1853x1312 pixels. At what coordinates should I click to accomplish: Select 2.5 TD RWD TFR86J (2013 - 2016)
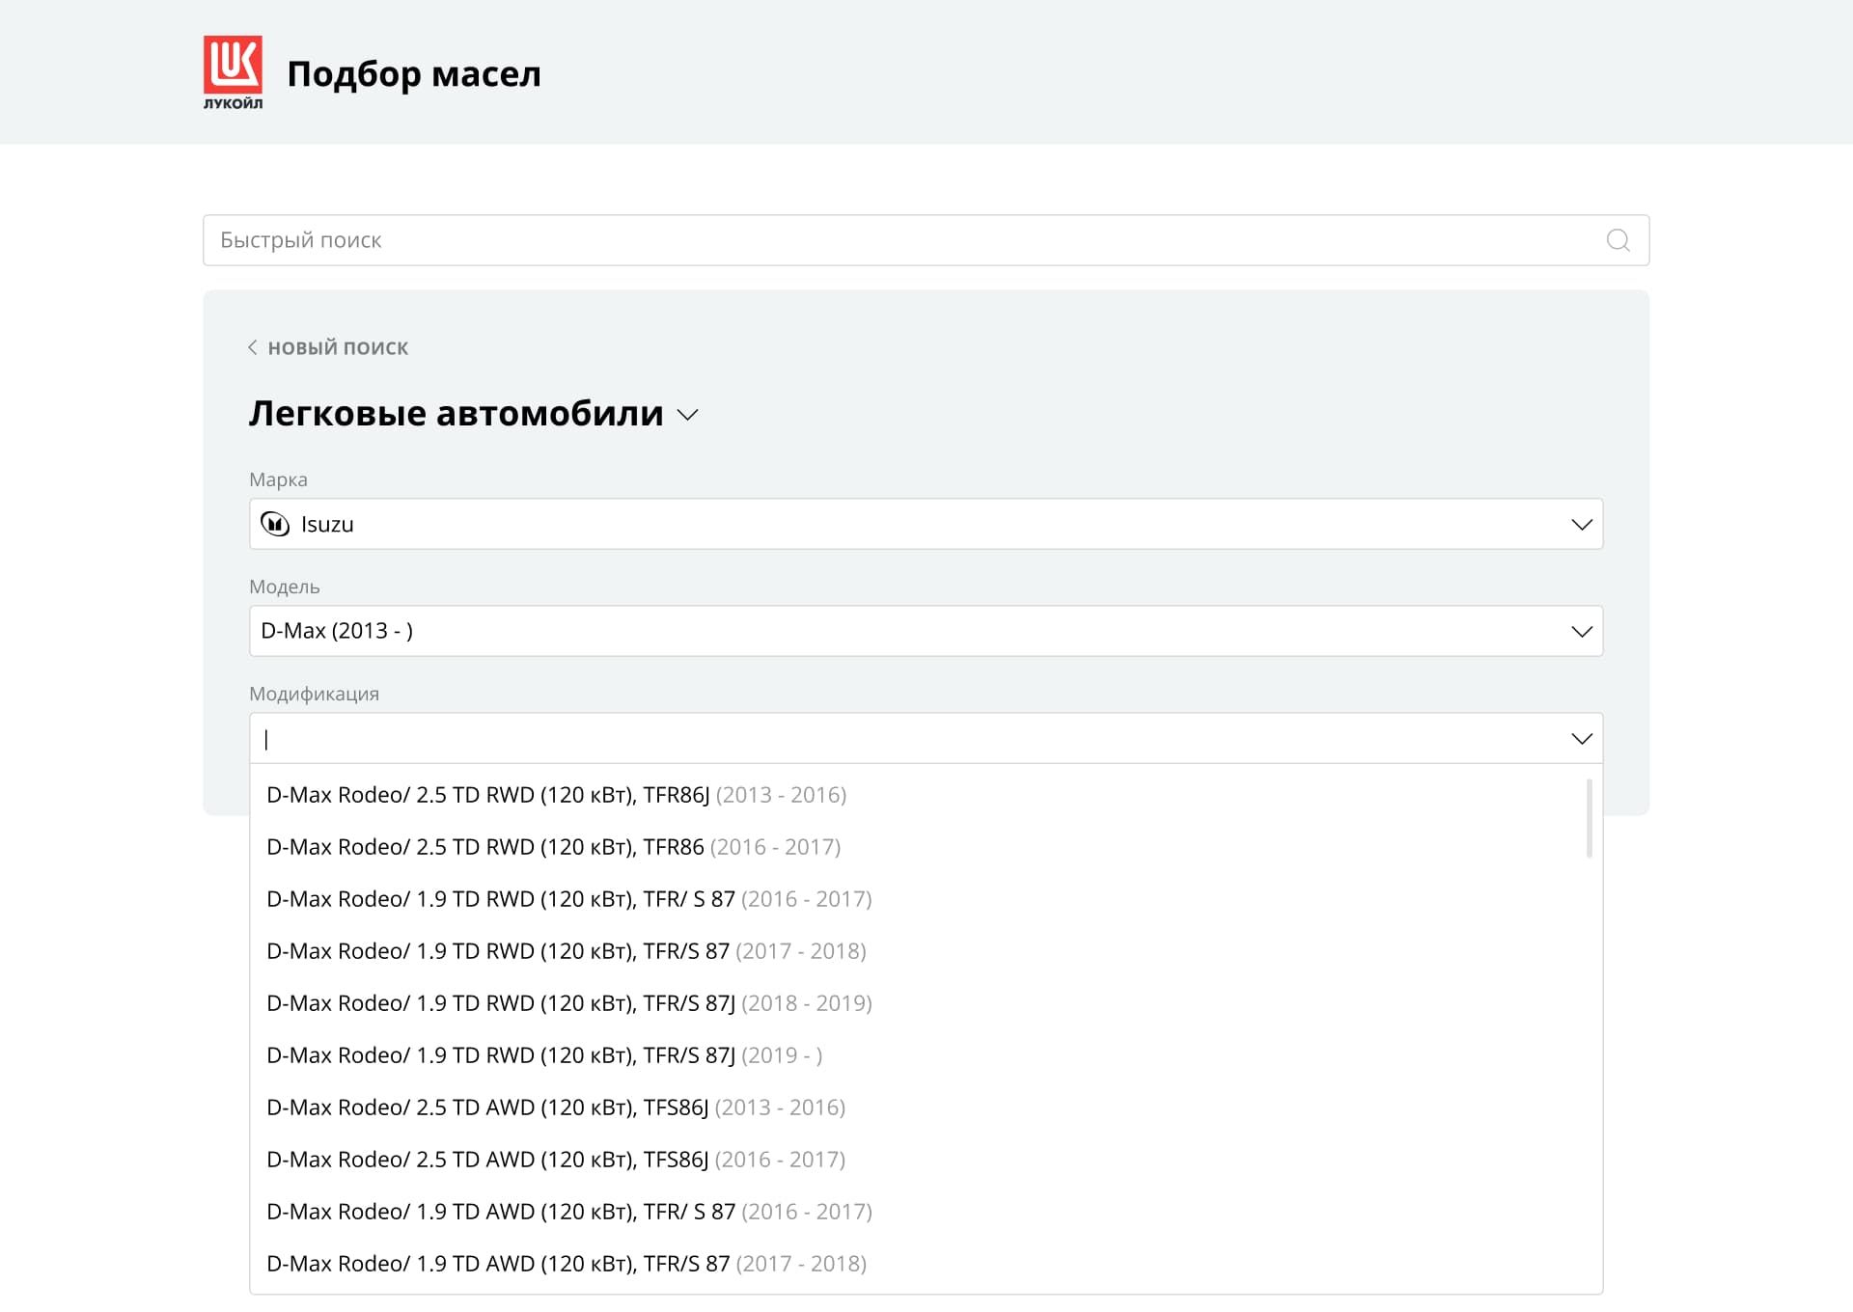pos(556,795)
